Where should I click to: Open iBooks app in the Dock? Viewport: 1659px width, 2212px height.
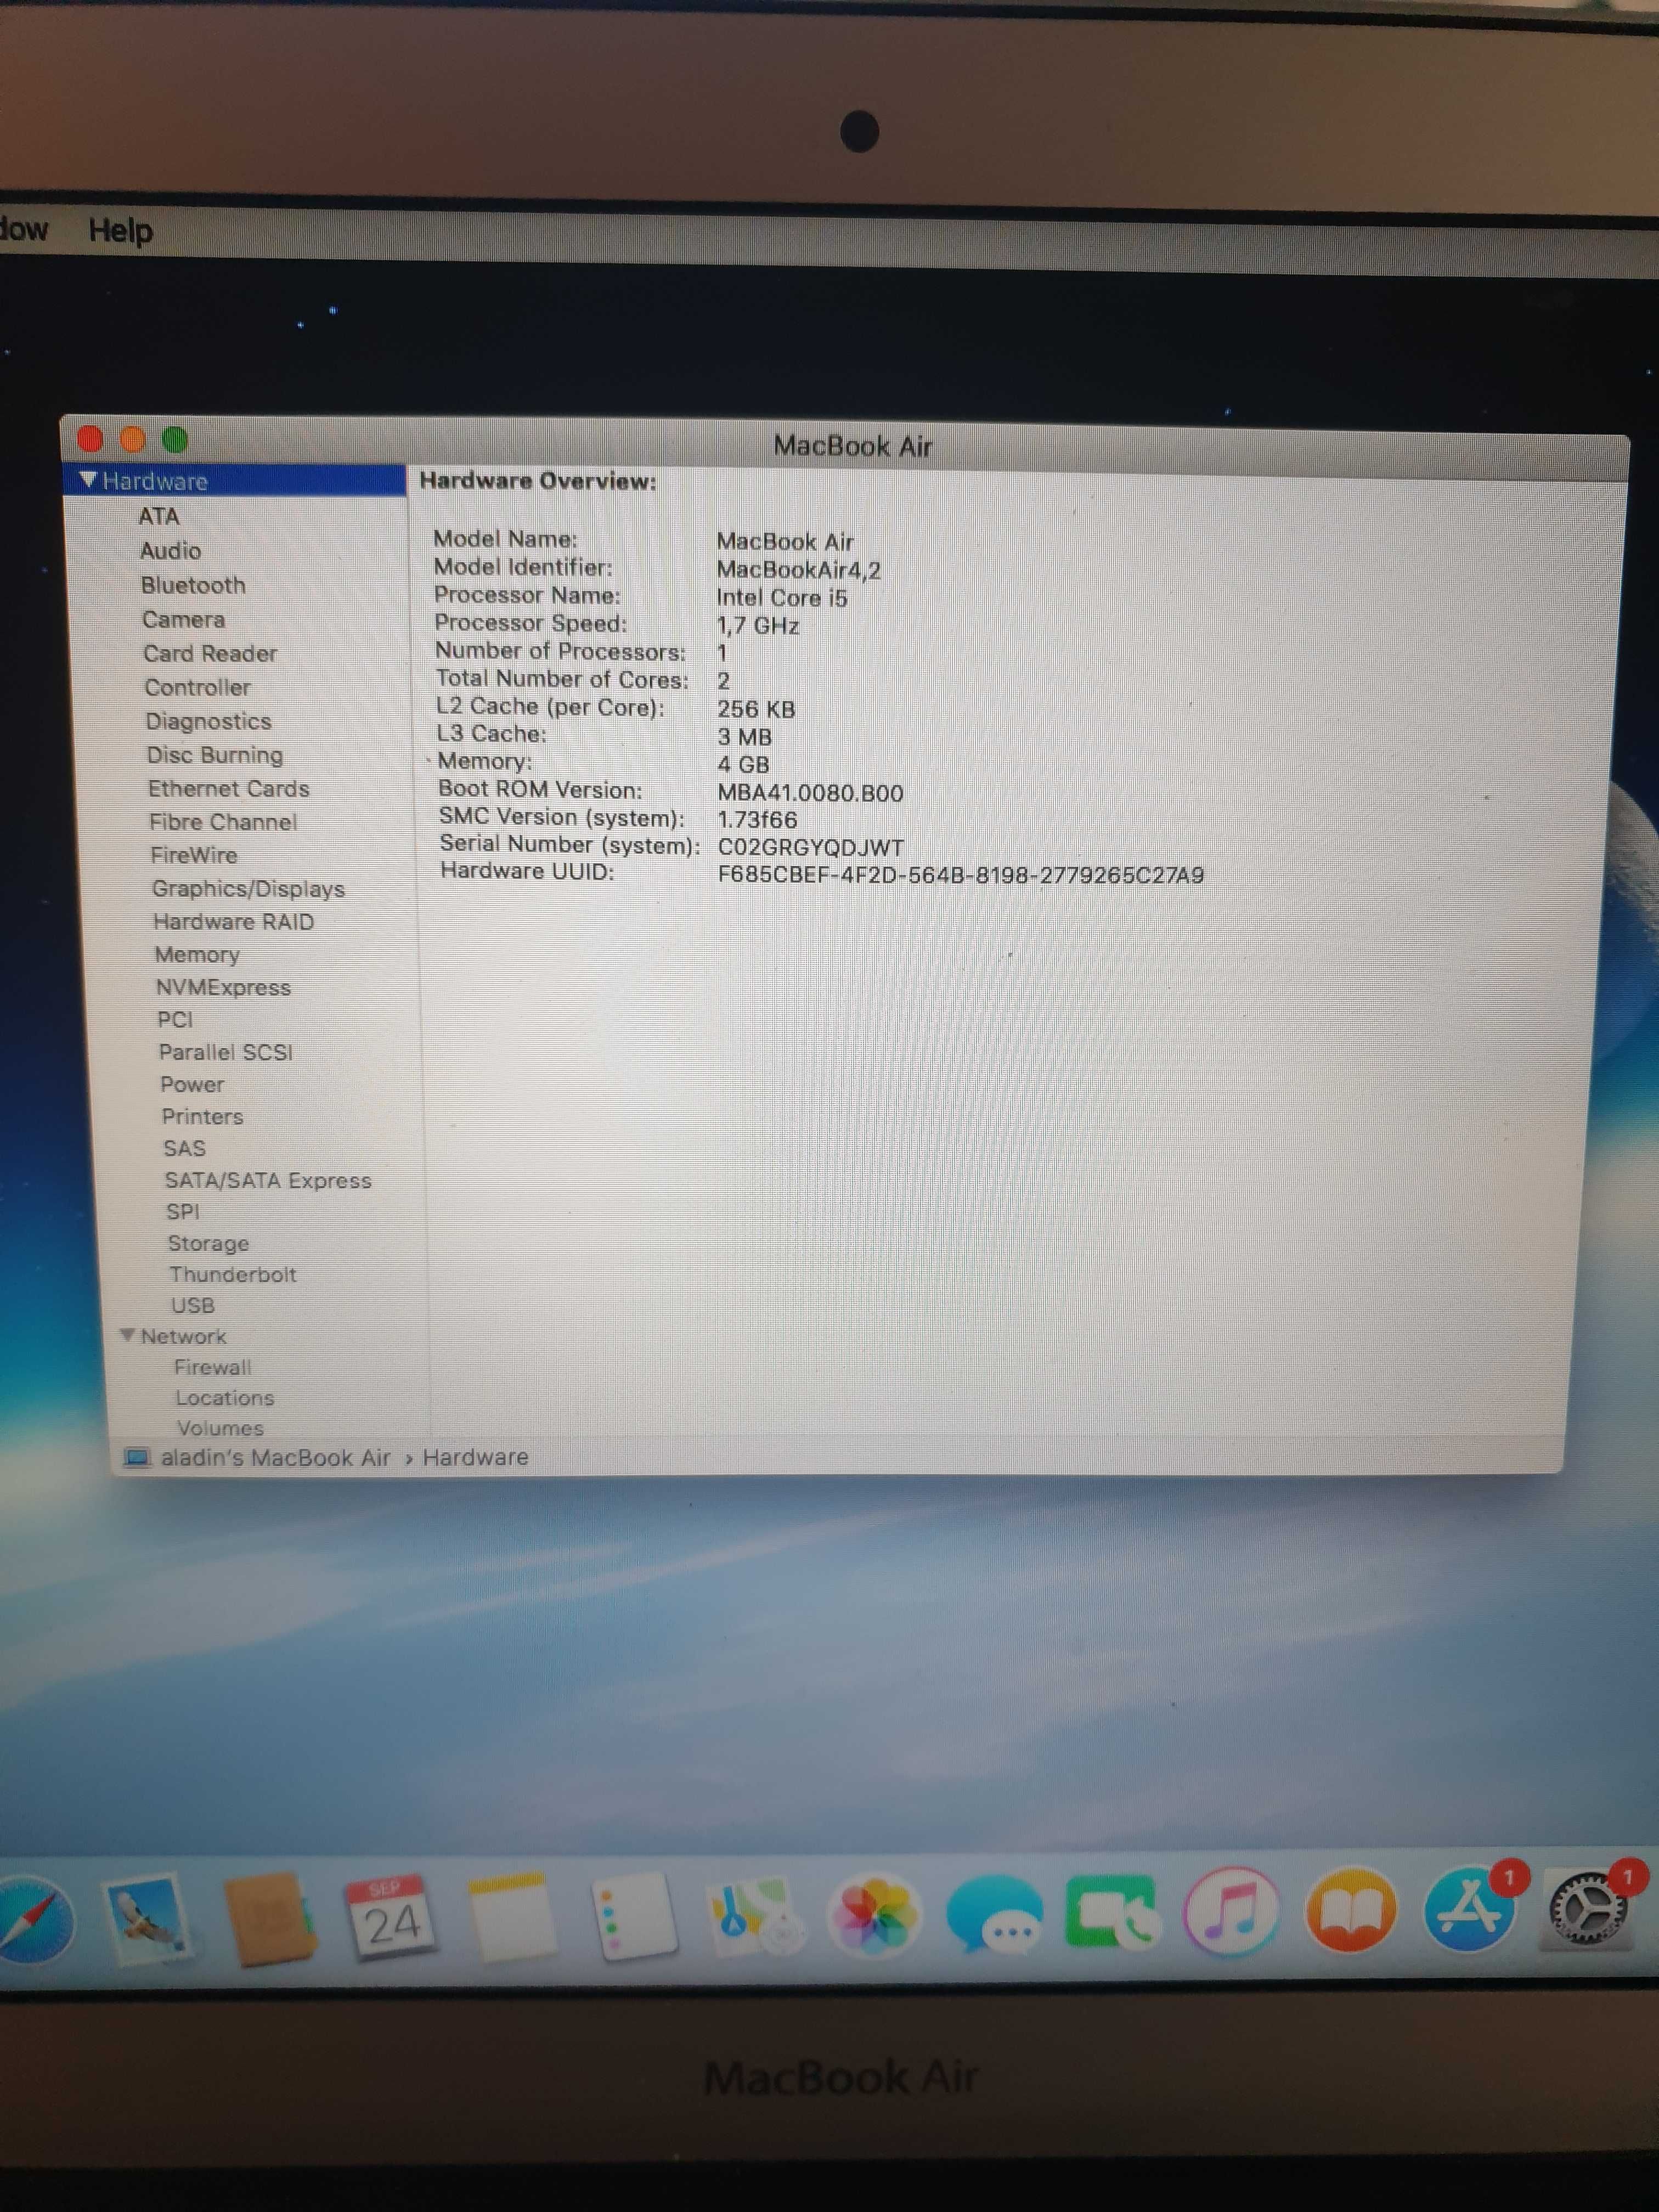click(1350, 1909)
